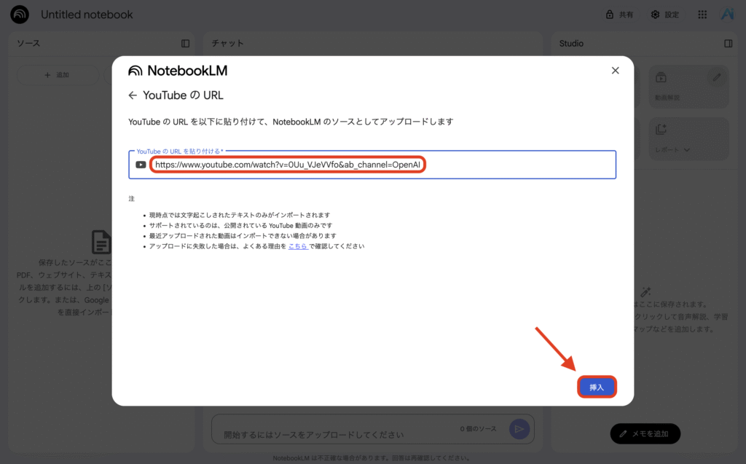Screen dimensions: 746x464
Task: Click the chat message input field
Action: [372, 429]
